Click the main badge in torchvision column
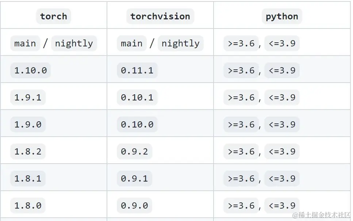353x221 pixels. tap(132, 43)
